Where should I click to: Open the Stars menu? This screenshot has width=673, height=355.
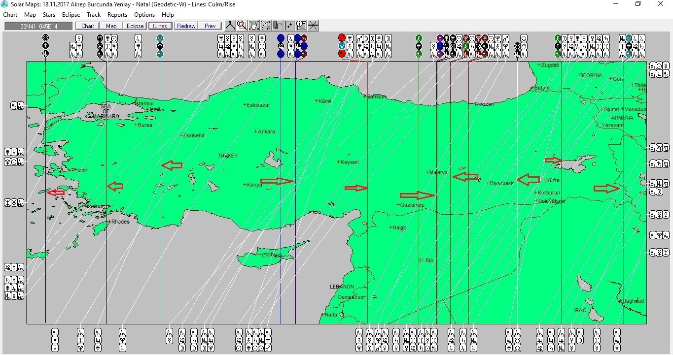point(49,15)
